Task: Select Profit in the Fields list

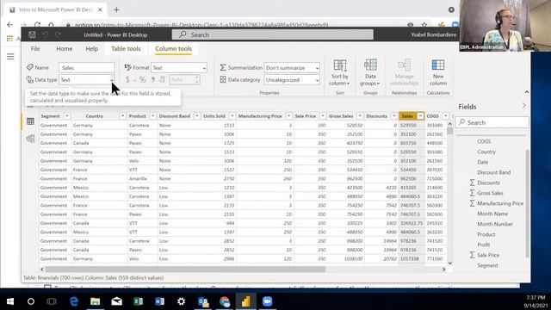Action: (x=484, y=245)
